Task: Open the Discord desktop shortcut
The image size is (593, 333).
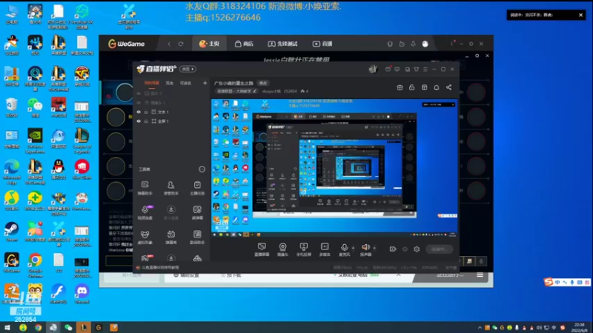Action: click(82, 294)
